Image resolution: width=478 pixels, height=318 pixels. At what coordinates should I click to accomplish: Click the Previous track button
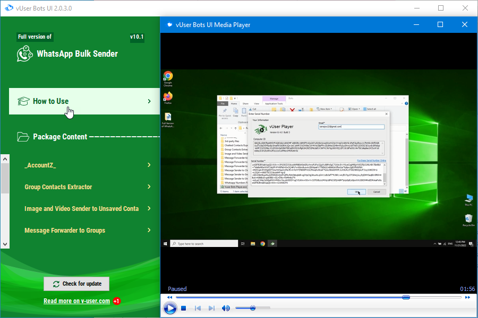point(198,308)
